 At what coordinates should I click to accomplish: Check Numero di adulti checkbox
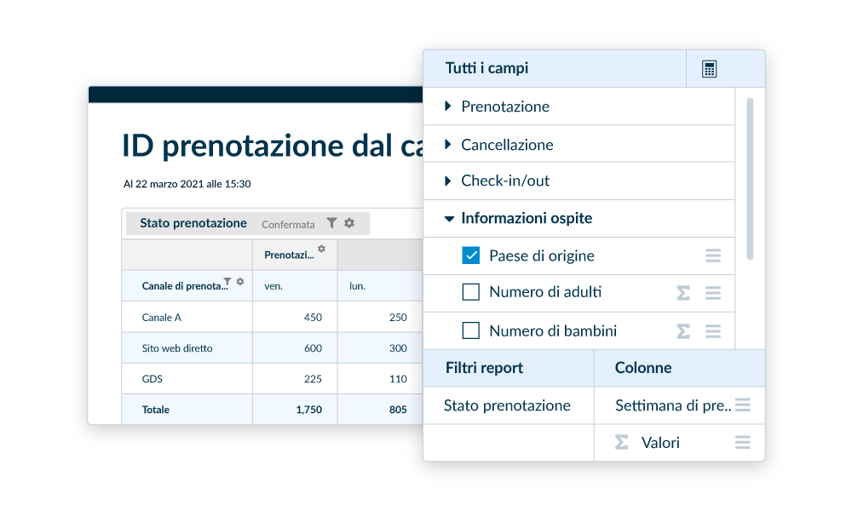click(x=470, y=292)
